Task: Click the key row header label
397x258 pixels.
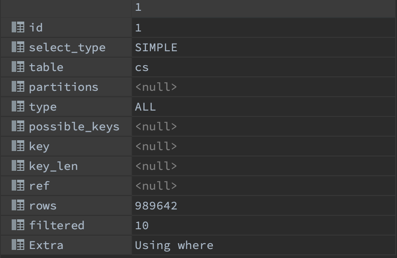Action: coord(39,146)
